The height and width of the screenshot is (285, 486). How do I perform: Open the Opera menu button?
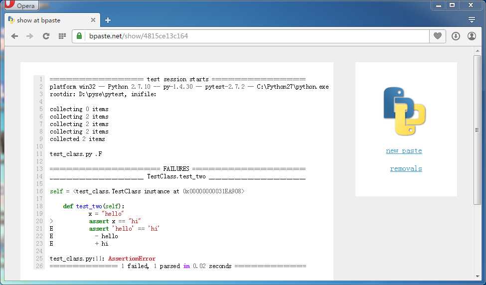pos(21,5)
